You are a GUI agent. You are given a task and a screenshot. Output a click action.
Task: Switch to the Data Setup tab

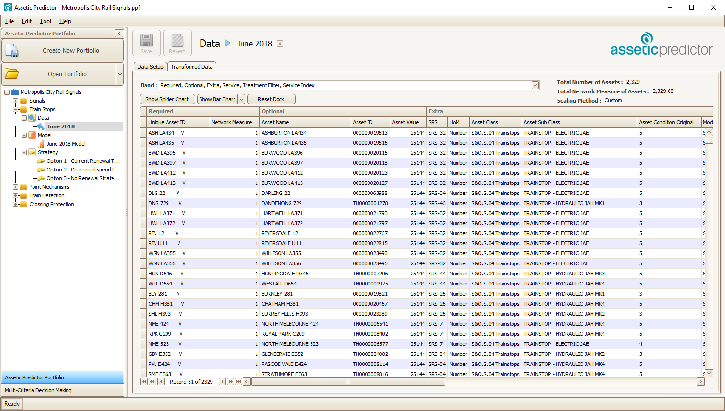tap(150, 67)
